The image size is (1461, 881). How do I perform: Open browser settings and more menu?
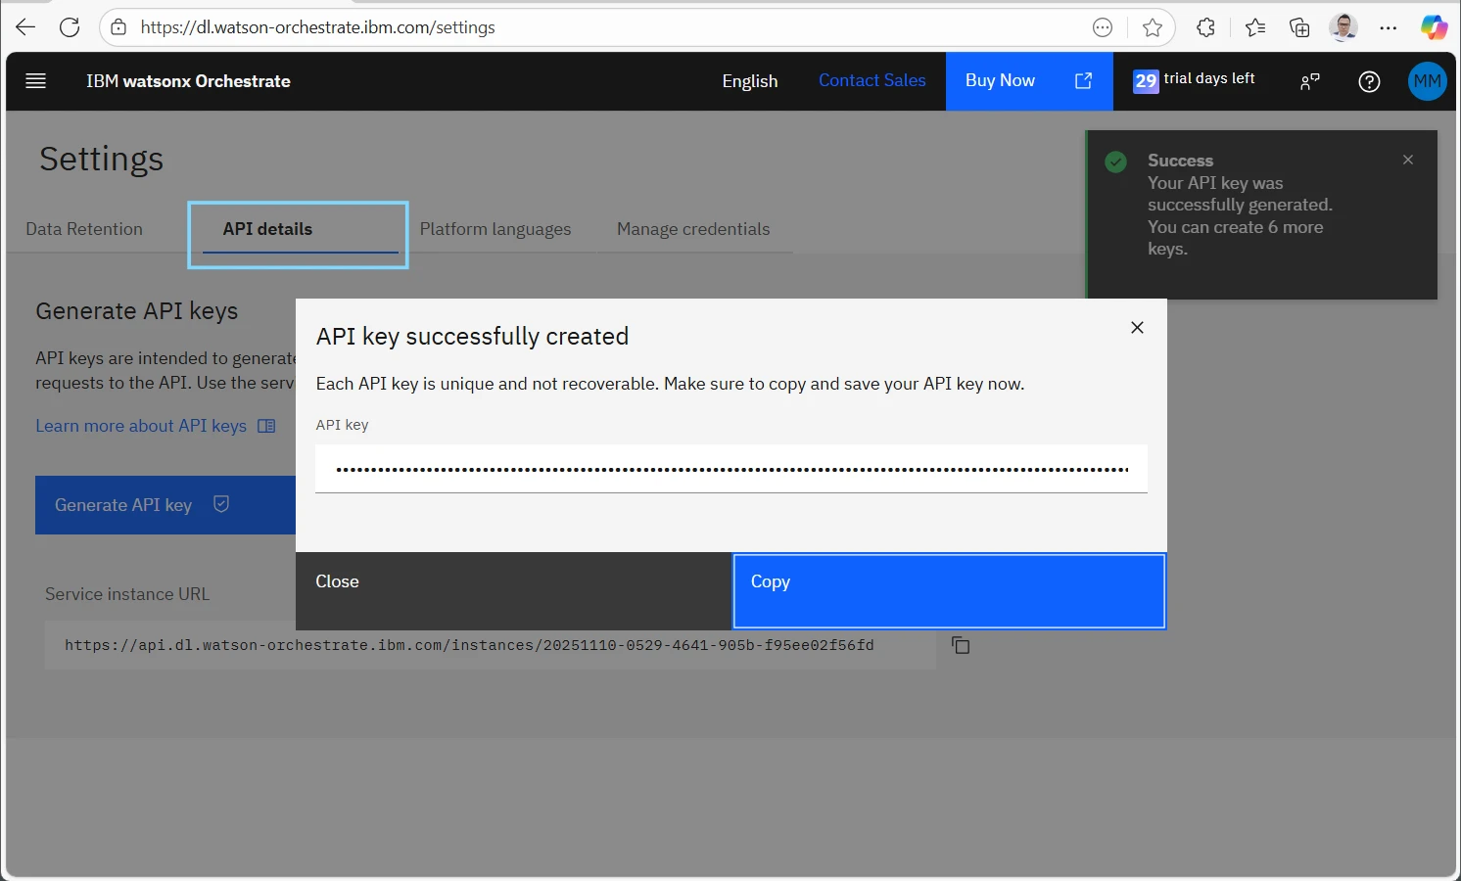(x=1388, y=27)
